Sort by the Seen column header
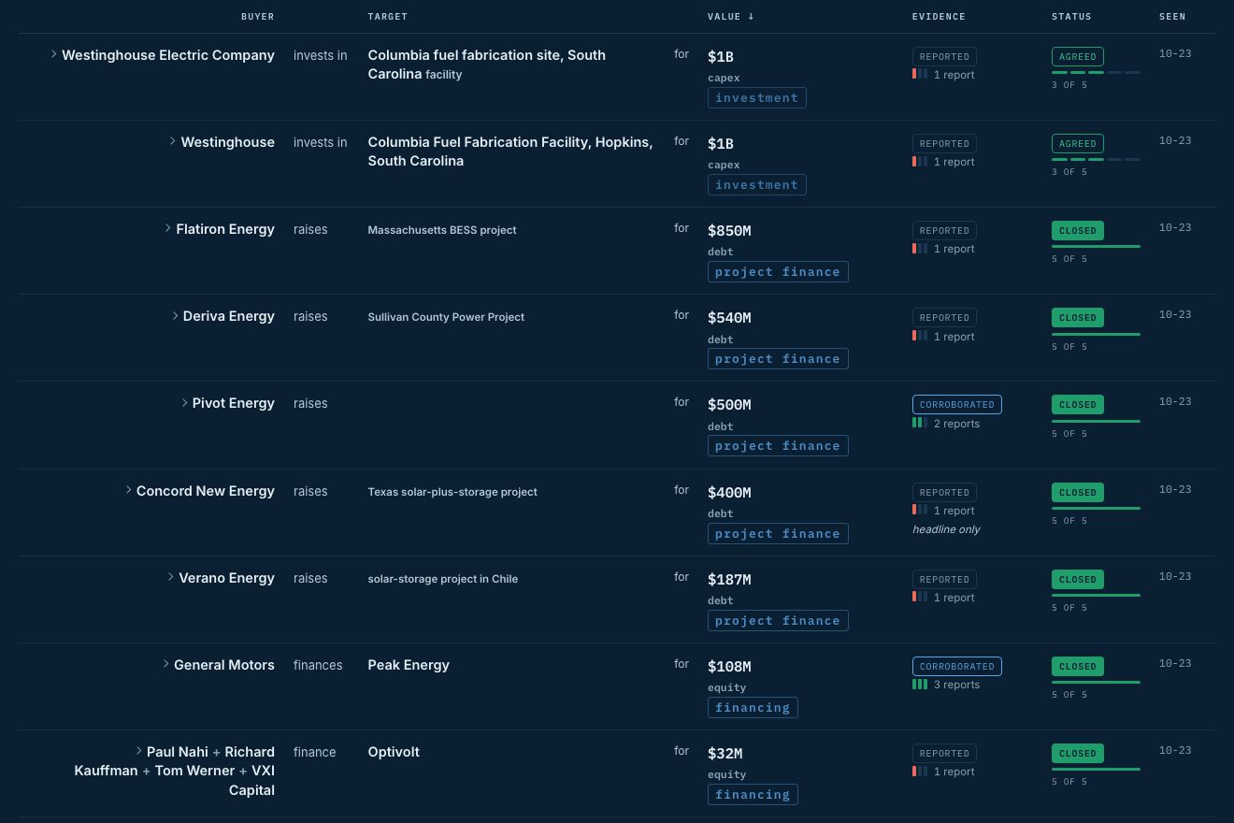Viewport: 1234px width, 823px height. (1172, 17)
